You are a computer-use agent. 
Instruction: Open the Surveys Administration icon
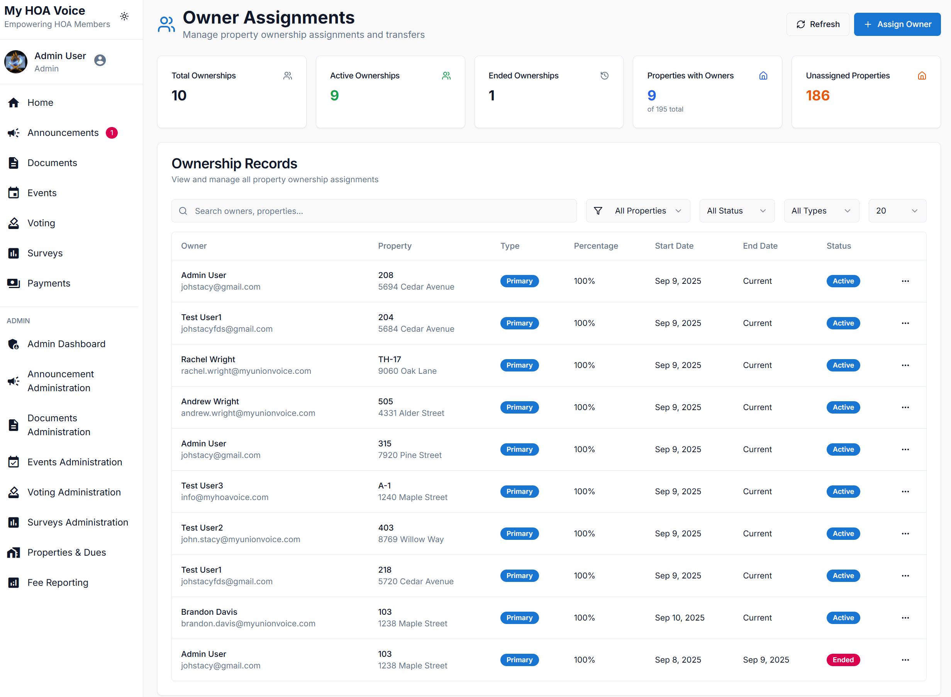14,522
